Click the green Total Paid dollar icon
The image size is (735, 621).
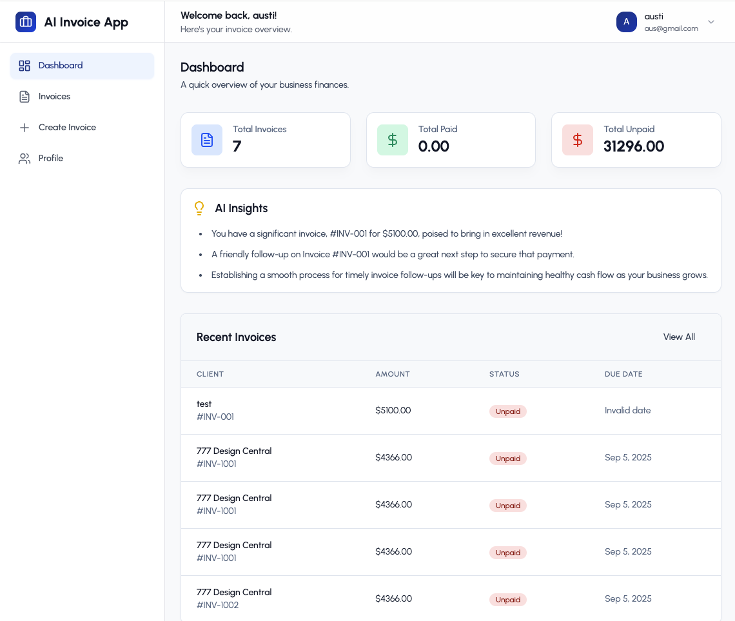click(392, 140)
